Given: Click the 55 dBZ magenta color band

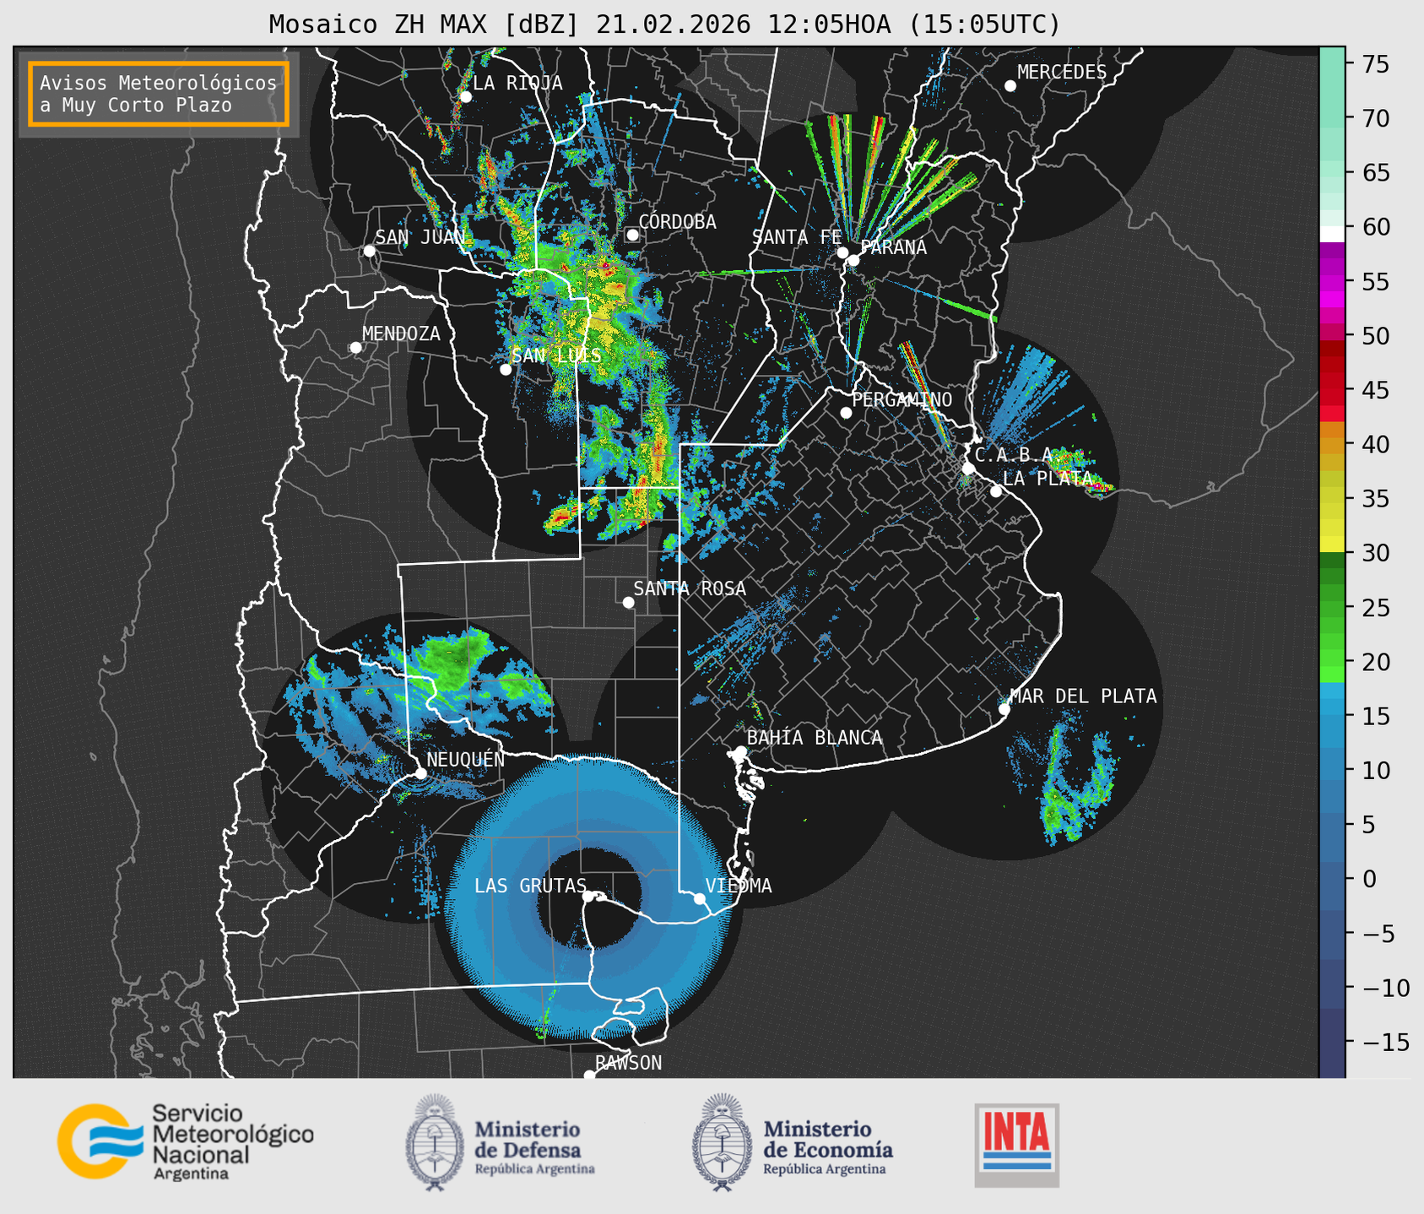Looking at the screenshot, I should [x=1332, y=282].
